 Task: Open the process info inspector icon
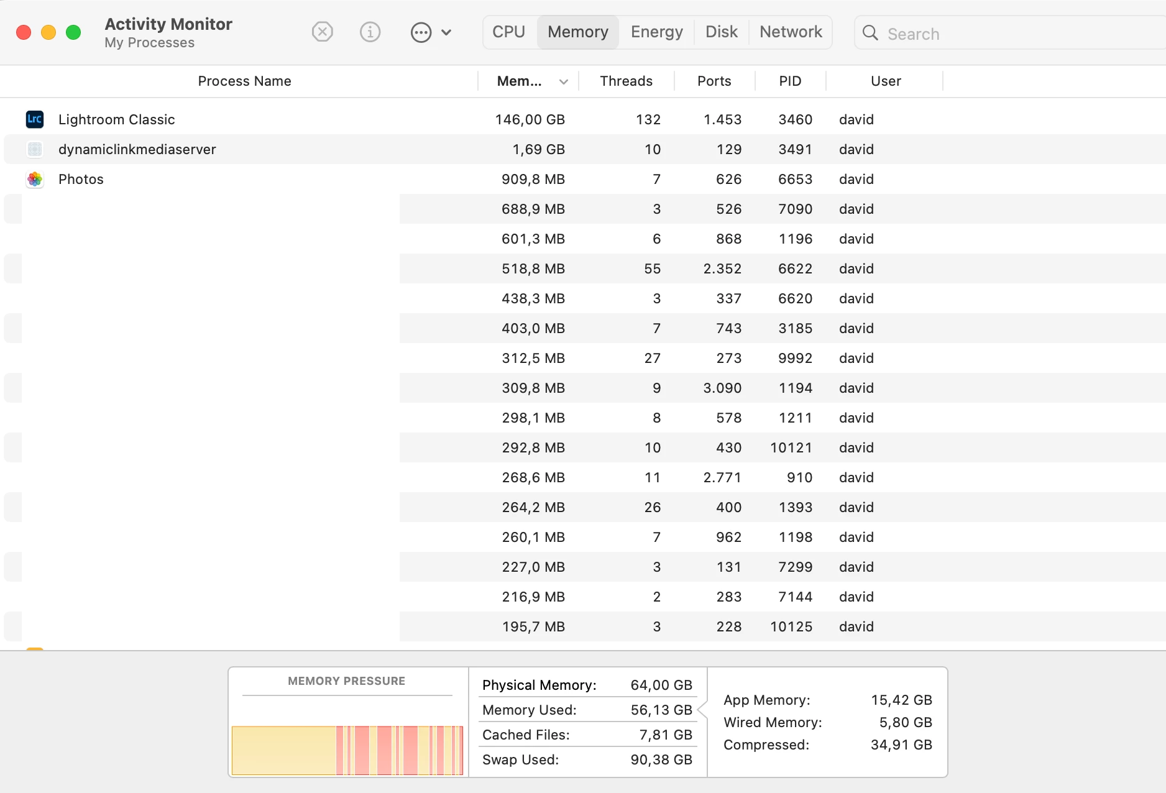click(x=370, y=32)
